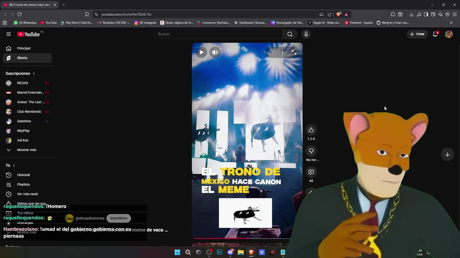Mute the Shorts video volume

pos(215,52)
